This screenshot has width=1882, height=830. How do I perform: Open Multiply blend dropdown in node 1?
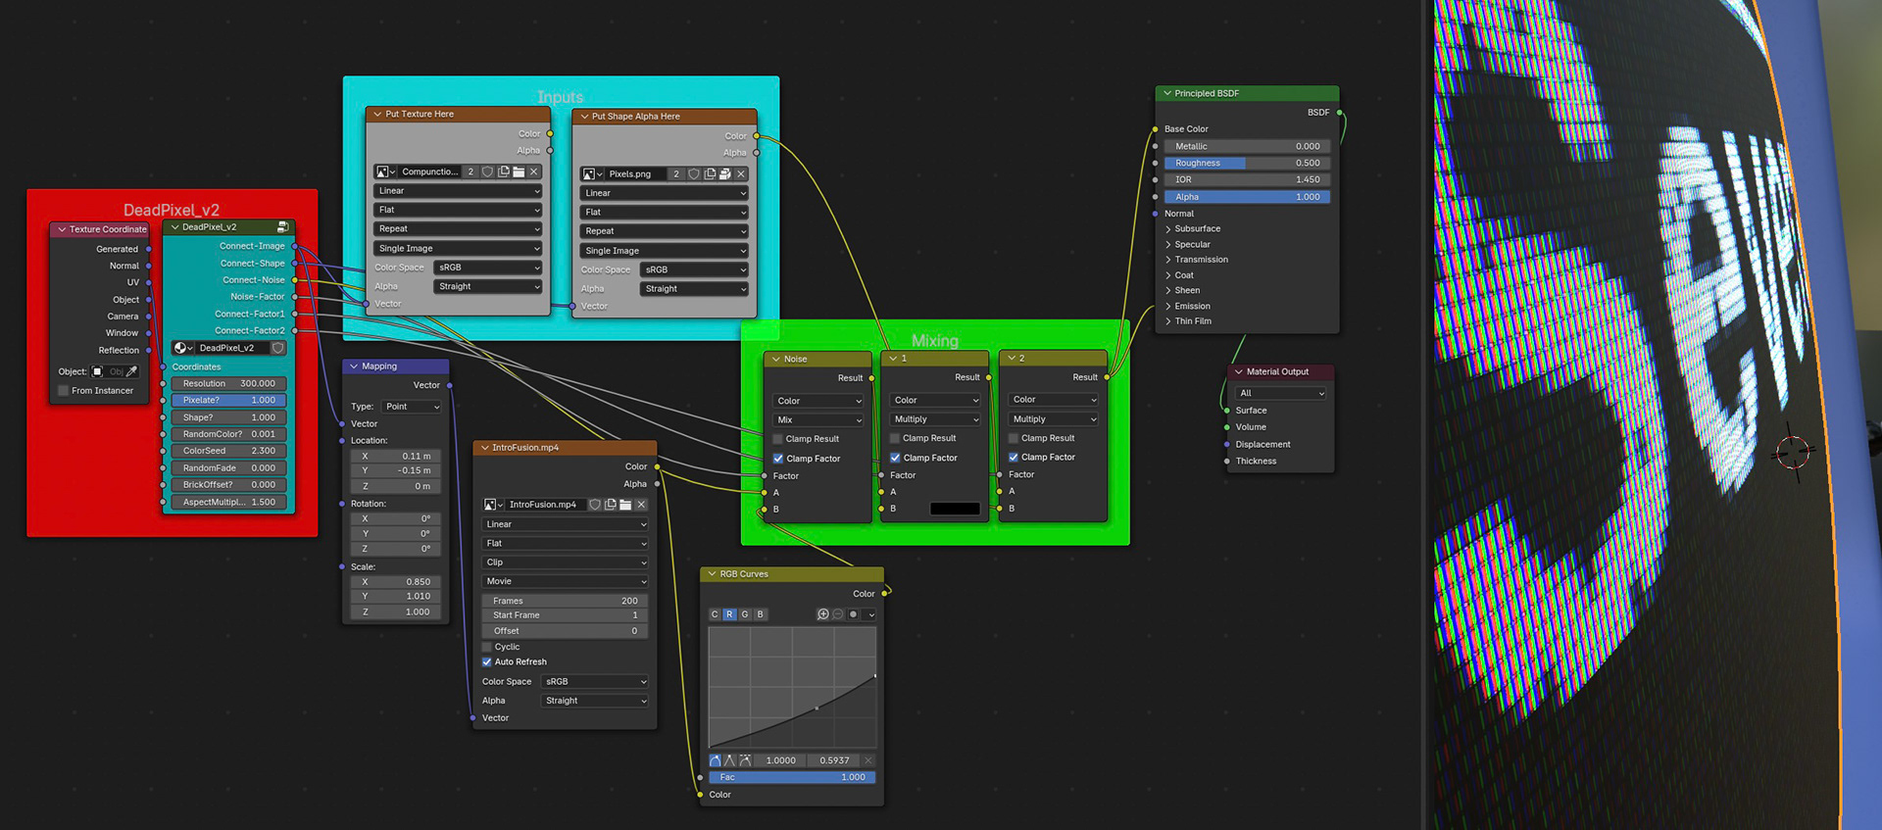pos(936,418)
